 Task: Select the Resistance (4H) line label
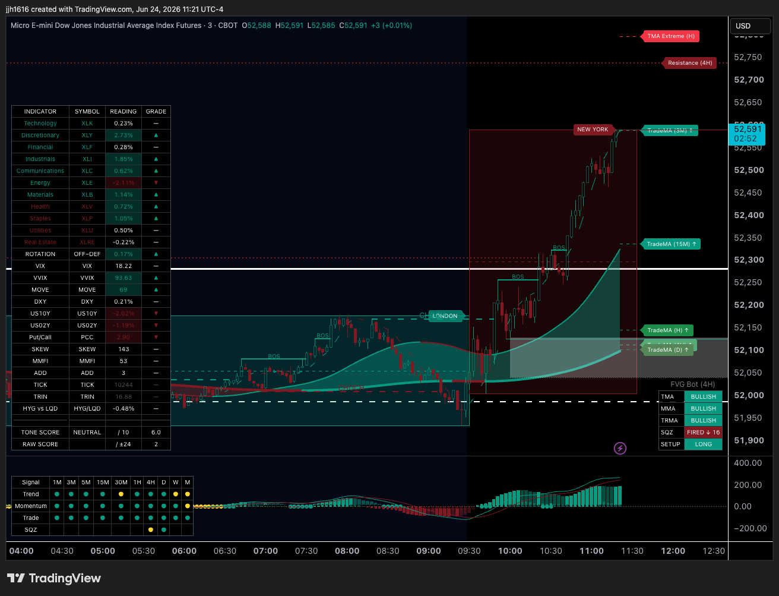click(x=689, y=63)
